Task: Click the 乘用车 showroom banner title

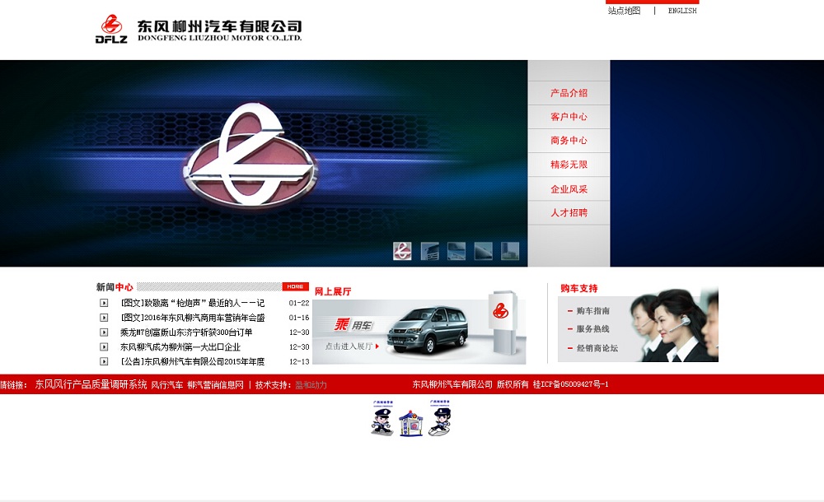Action: click(353, 325)
